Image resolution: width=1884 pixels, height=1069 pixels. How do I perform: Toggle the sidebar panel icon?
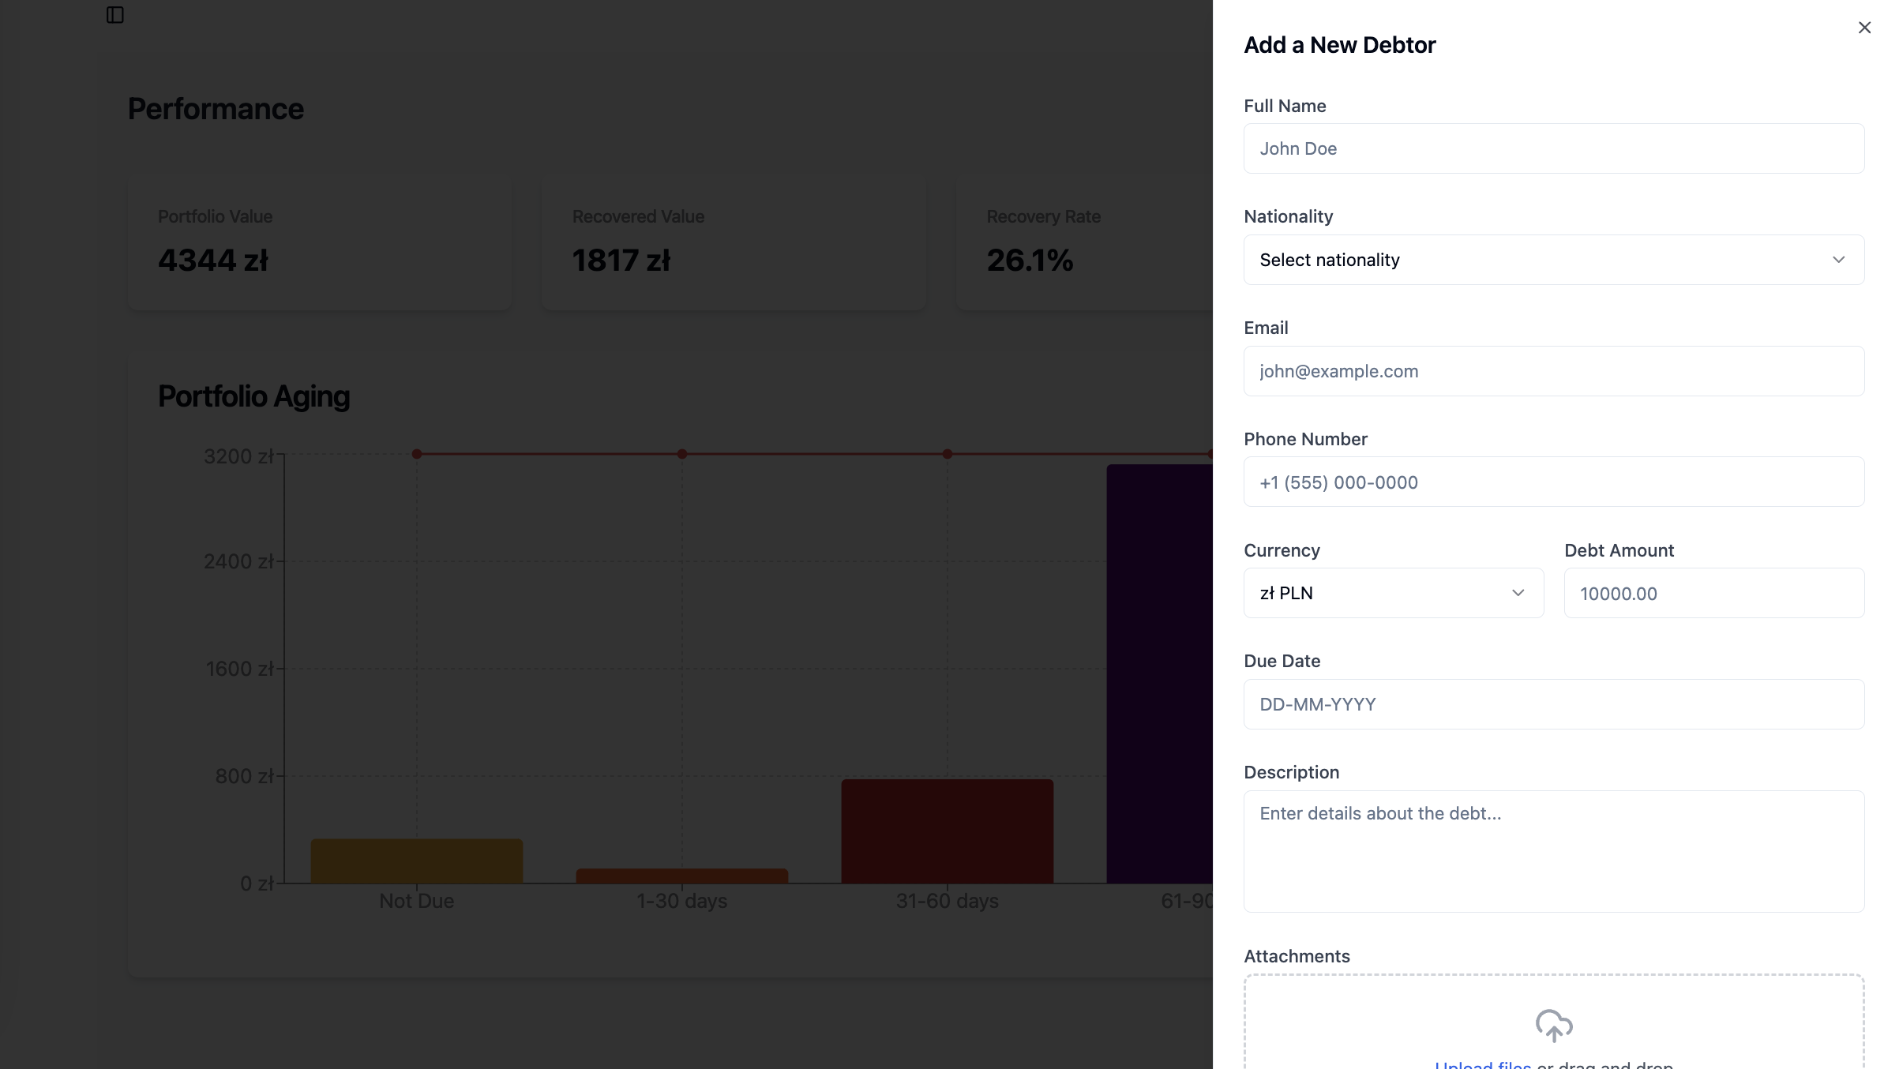click(115, 15)
